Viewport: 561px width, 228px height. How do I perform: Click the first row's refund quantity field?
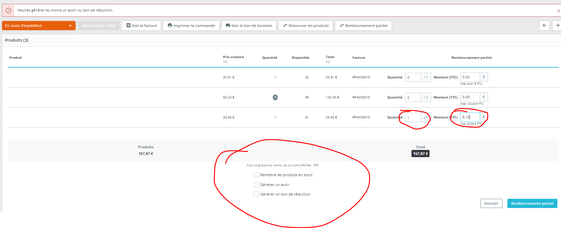click(413, 77)
